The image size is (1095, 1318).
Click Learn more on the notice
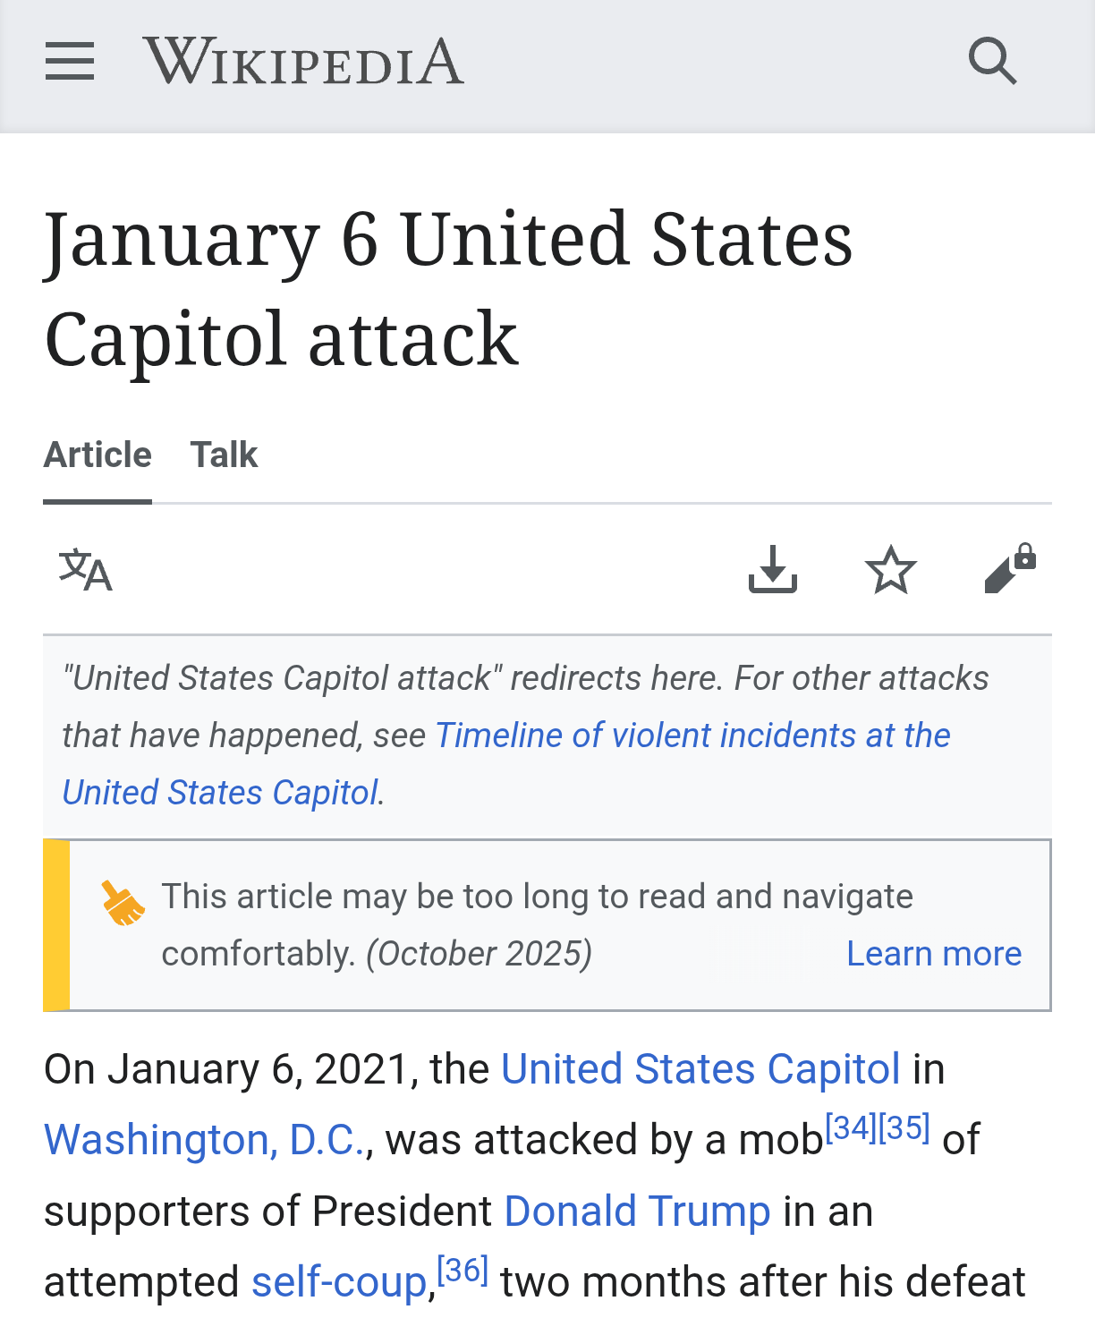pyautogui.click(x=934, y=954)
